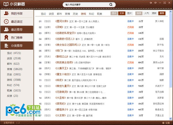Open 科幻 (574) category in sidebar

click(13, 85)
